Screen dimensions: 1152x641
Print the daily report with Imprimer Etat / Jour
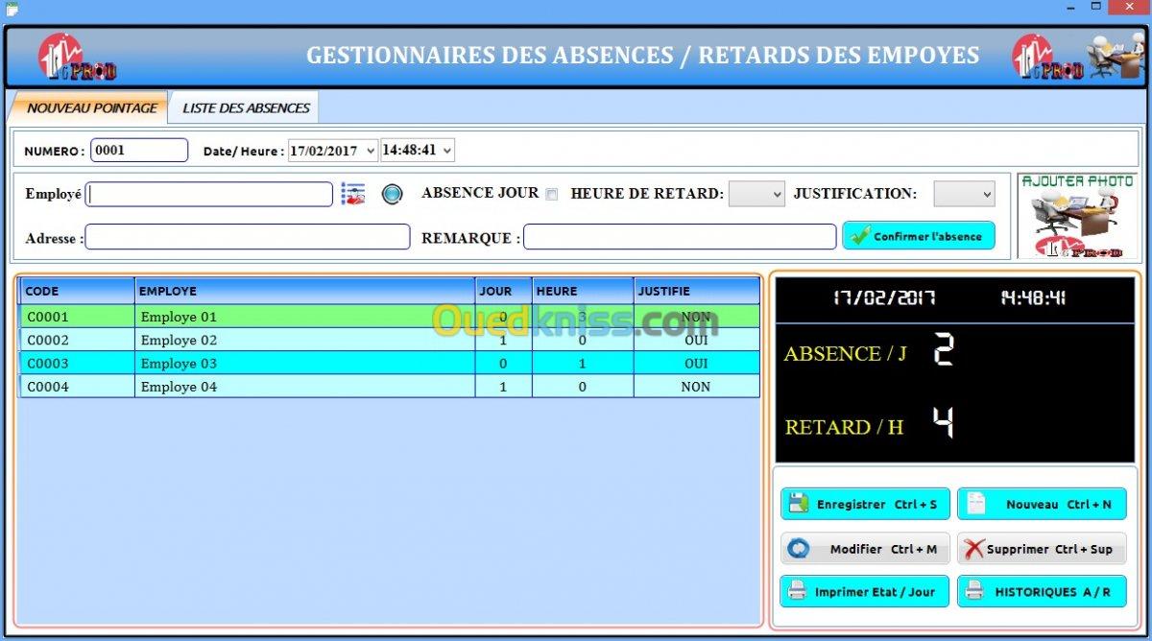[x=865, y=592]
